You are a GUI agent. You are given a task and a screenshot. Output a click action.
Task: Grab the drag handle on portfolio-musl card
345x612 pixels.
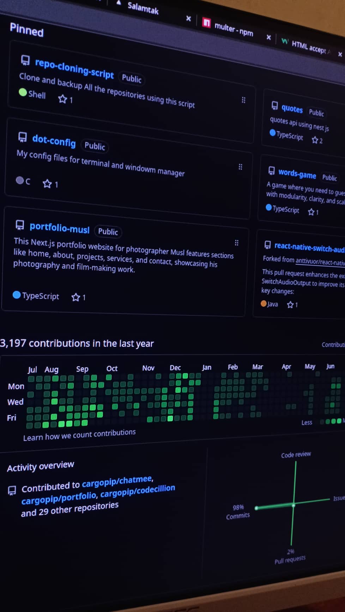point(237,243)
